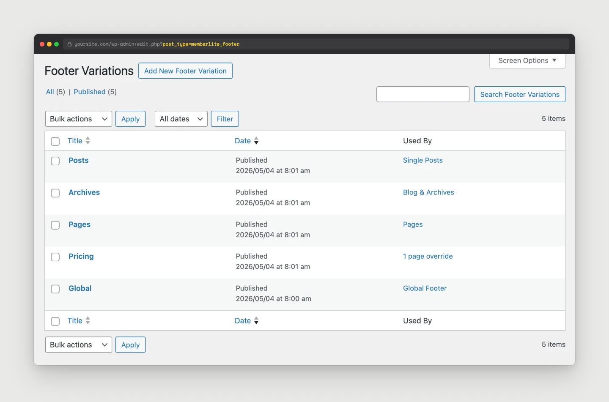
Task: Check the Pages row checkbox
Action: tap(55, 225)
